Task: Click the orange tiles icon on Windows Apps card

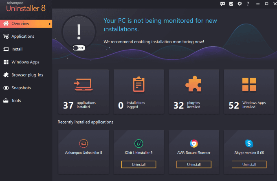Action: 249,84
